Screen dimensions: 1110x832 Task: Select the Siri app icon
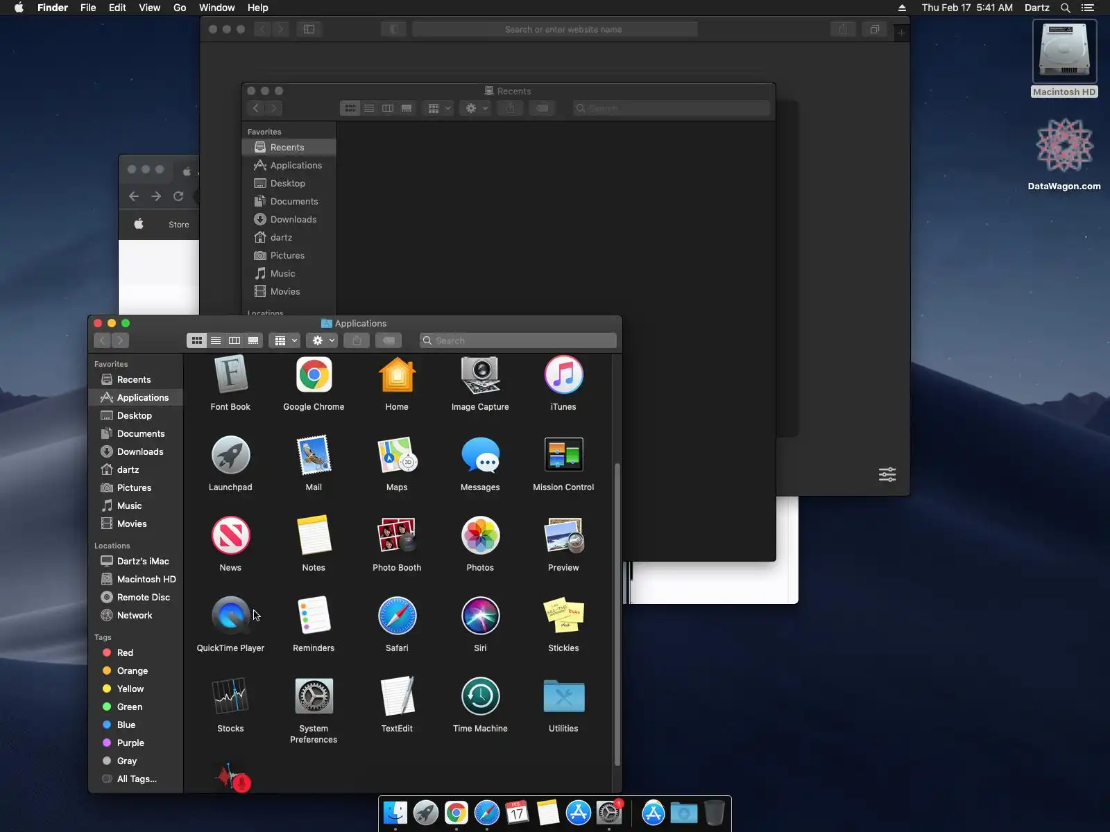(x=480, y=616)
